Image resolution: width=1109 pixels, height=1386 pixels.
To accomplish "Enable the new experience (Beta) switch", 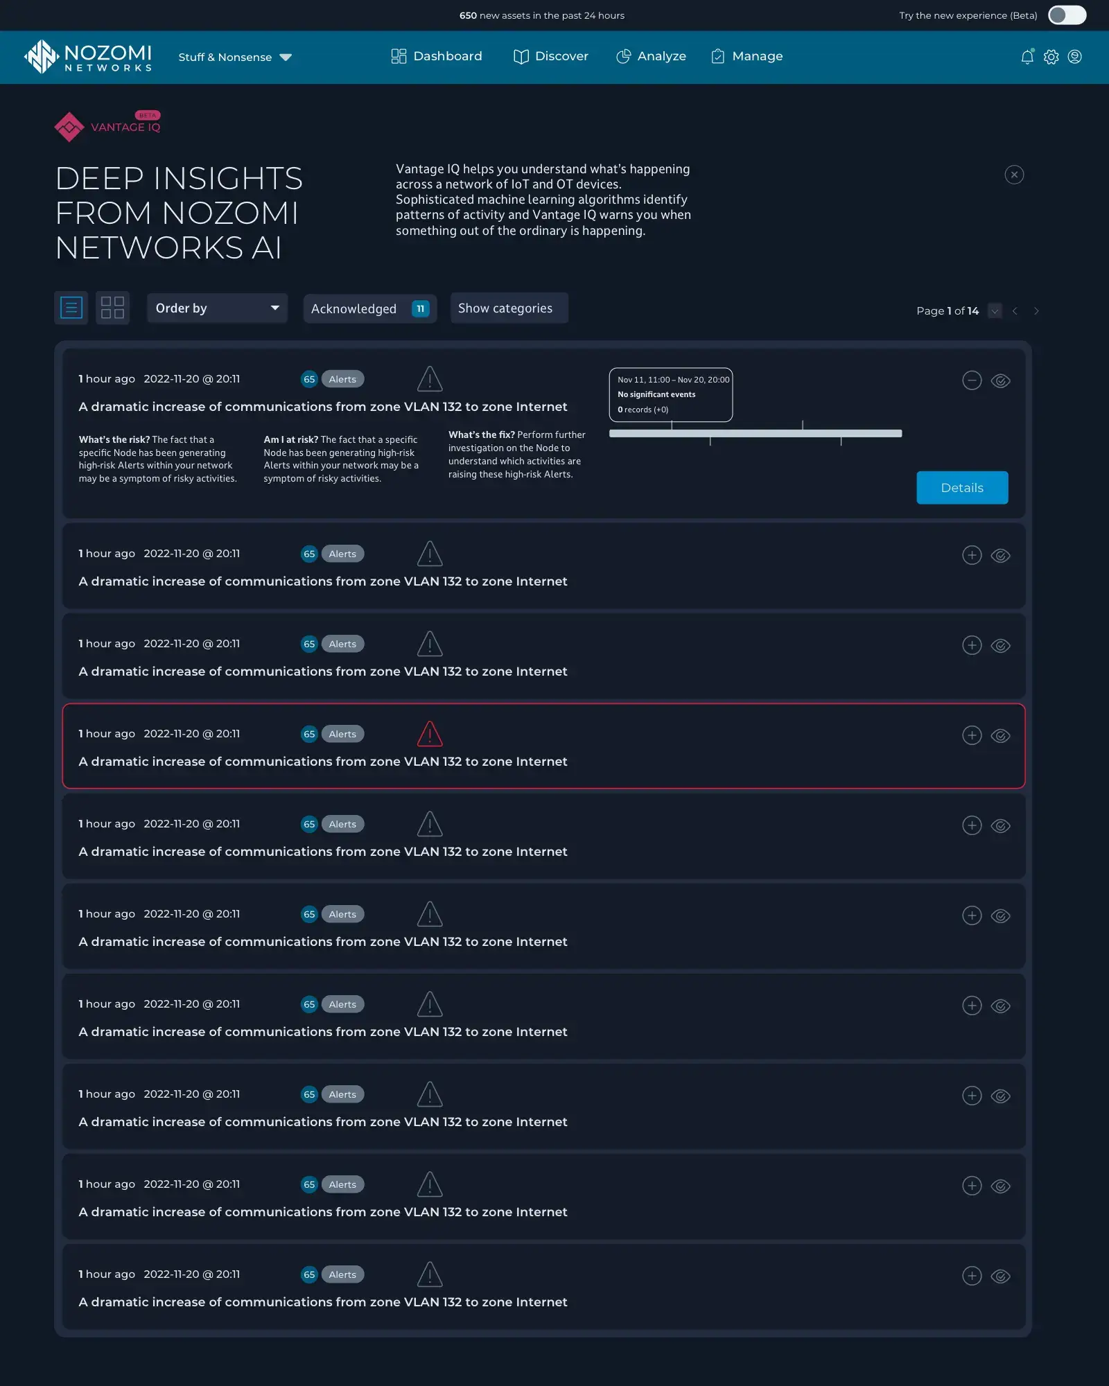I will click(x=1067, y=15).
